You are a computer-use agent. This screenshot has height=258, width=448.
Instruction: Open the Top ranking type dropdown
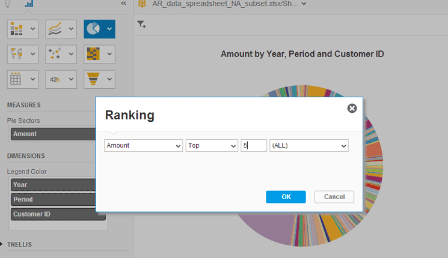point(212,145)
